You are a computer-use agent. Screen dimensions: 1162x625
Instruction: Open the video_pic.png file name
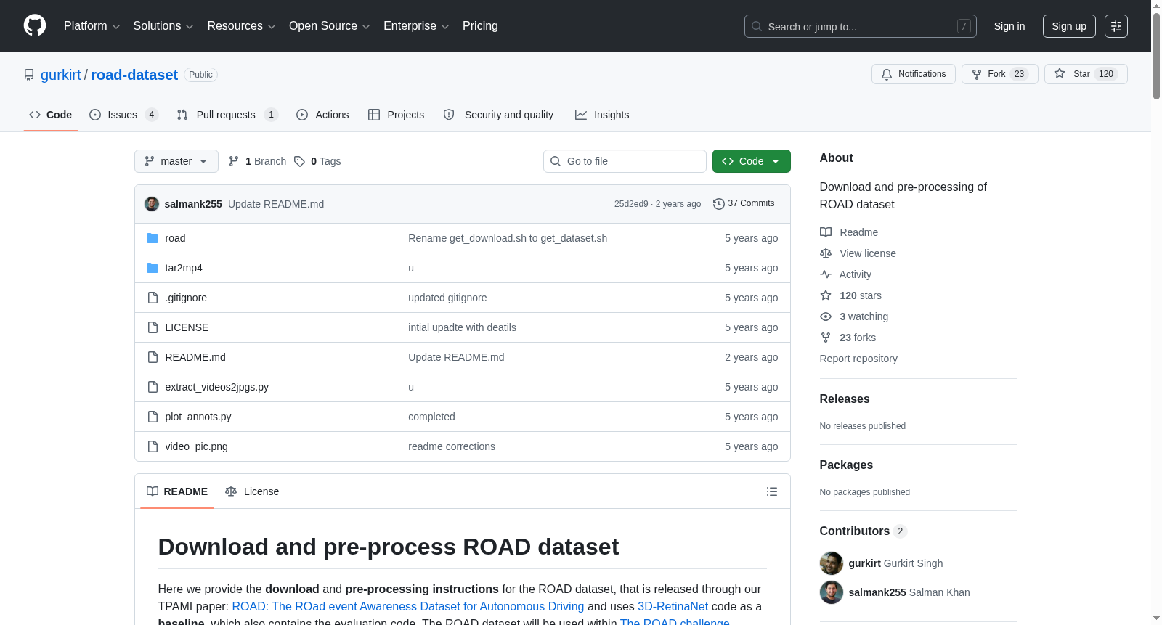(x=197, y=446)
